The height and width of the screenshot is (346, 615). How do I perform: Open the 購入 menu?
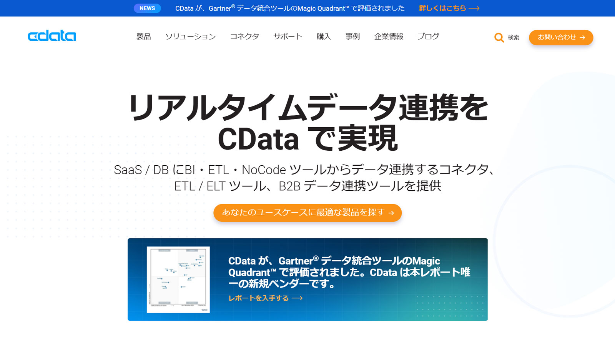point(324,37)
